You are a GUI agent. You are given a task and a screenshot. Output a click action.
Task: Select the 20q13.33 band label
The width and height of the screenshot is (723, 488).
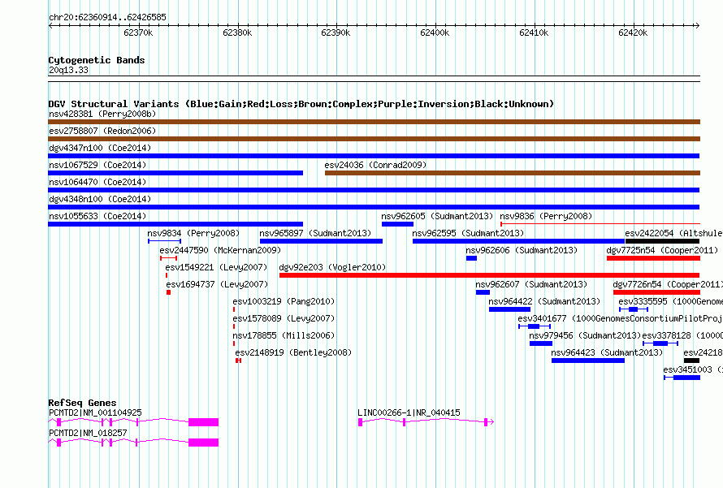68,70
